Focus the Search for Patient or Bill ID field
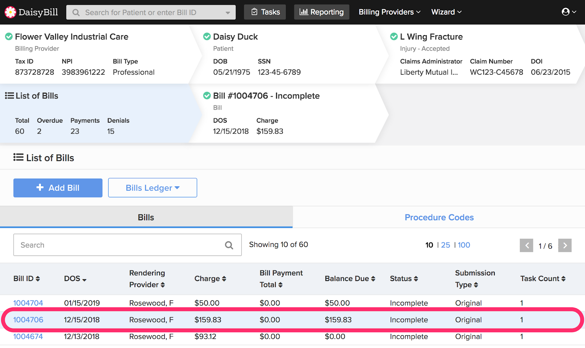The width and height of the screenshot is (585, 348). coord(151,12)
